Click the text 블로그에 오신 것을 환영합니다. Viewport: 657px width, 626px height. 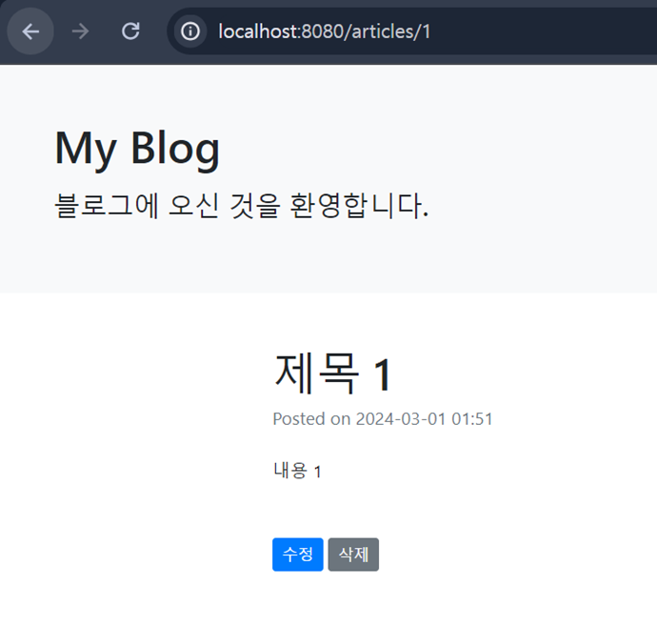242,206
